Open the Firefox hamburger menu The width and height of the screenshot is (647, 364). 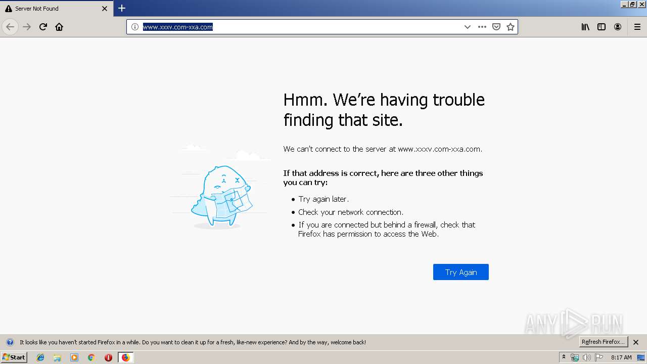(637, 27)
